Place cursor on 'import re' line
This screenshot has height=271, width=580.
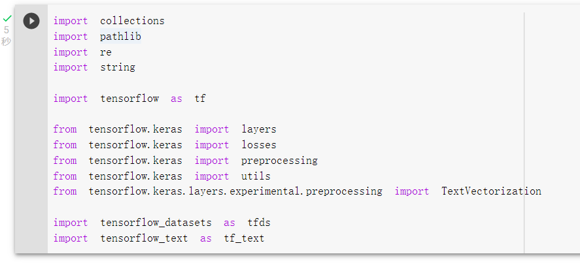pyautogui.click(x=82, y=52)
